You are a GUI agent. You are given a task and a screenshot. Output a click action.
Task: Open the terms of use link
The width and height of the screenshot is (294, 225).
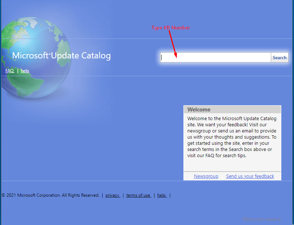click(x=138, y=195)
